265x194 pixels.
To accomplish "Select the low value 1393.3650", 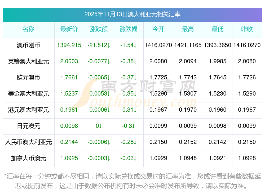I will tap(218, 45).
